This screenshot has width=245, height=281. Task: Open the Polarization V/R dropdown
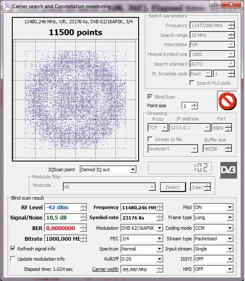(231, 45)
